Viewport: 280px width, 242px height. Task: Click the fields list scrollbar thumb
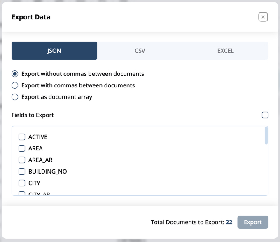(x=266, y=136)
